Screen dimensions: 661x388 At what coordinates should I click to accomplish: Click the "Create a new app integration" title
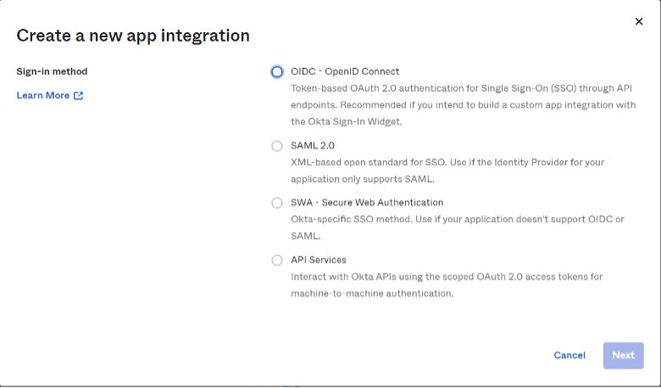(x=133, y=36)
